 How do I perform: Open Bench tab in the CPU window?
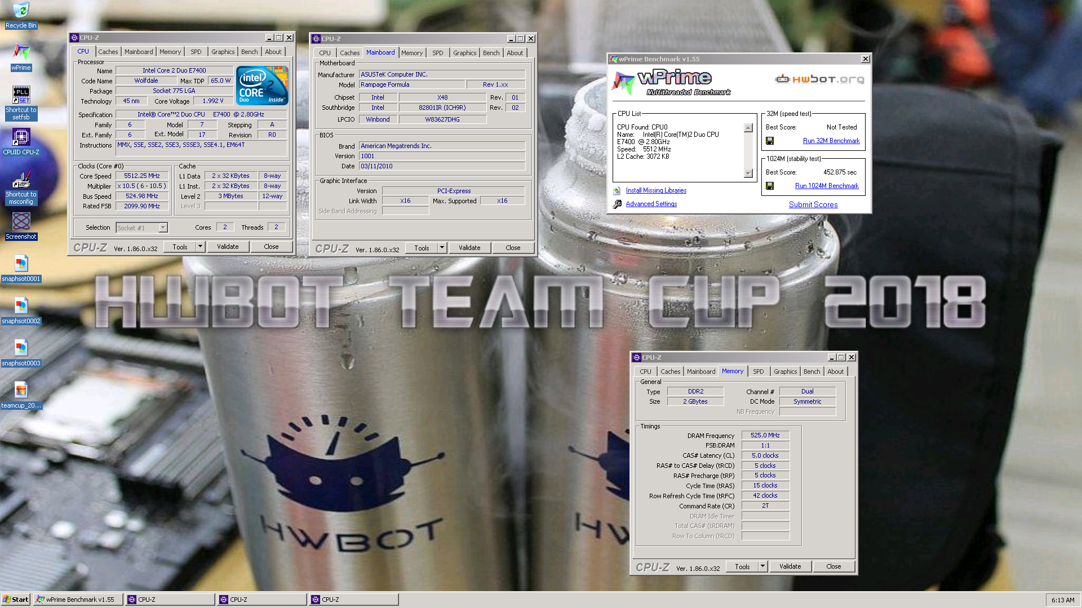click(x=249, y=52)
